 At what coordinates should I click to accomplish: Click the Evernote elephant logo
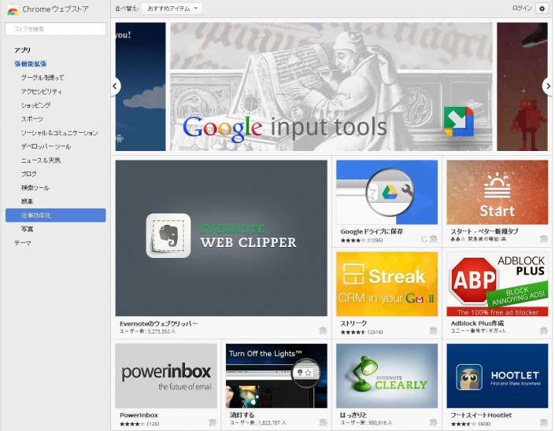[168, 235]
